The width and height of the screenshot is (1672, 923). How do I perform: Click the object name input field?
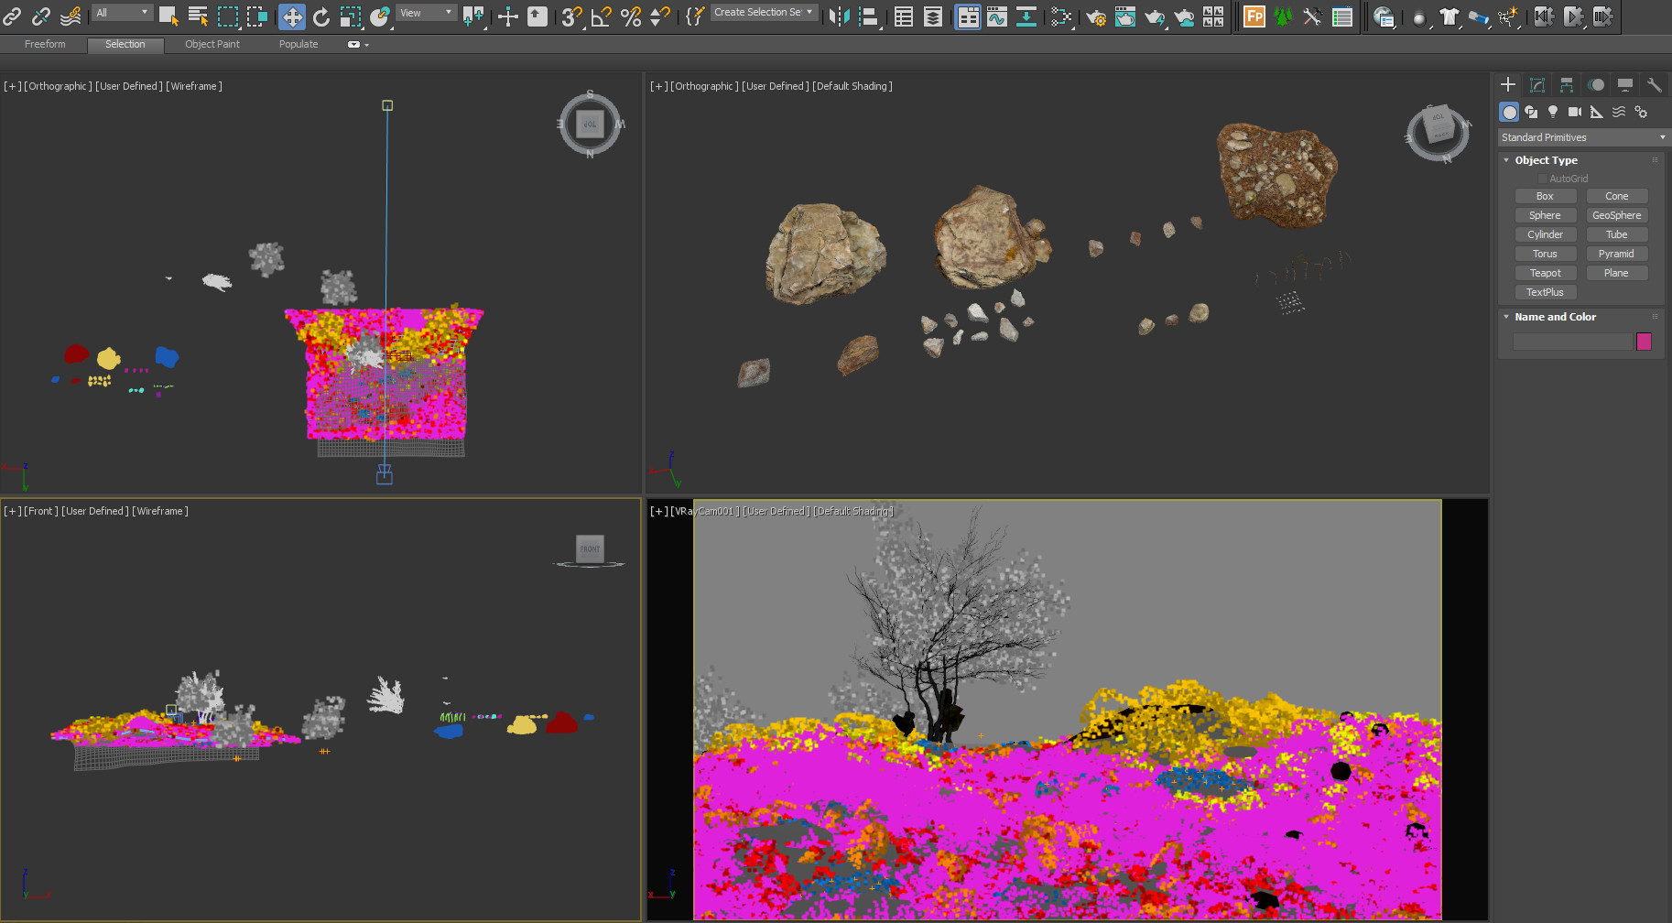point(1573,342)
